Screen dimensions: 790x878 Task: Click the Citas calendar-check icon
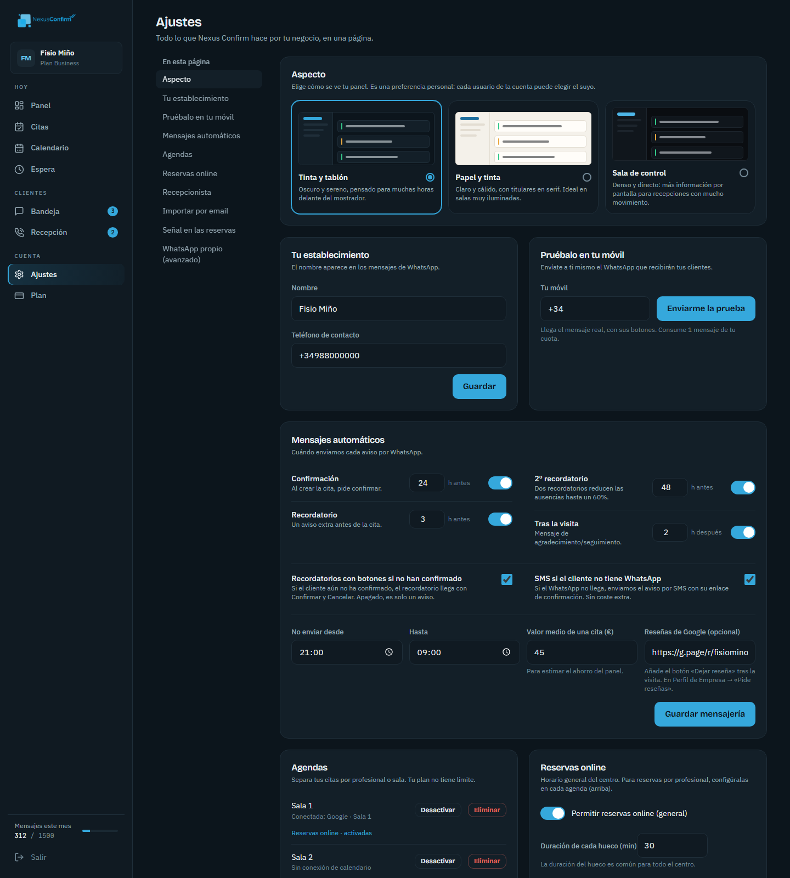(19, 127)
